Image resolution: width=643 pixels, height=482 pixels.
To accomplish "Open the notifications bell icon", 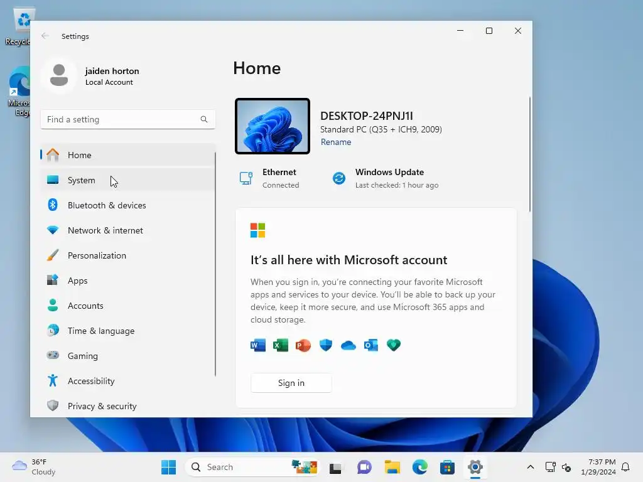I will 626,467.
